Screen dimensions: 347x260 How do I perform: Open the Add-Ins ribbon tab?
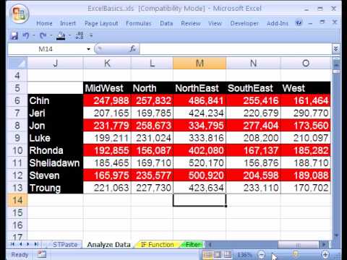(278, 23)
